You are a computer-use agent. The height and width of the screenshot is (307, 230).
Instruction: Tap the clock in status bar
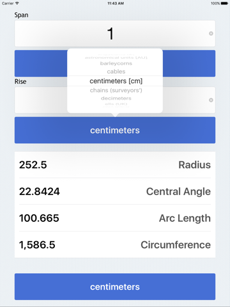[x=116, y=3]
